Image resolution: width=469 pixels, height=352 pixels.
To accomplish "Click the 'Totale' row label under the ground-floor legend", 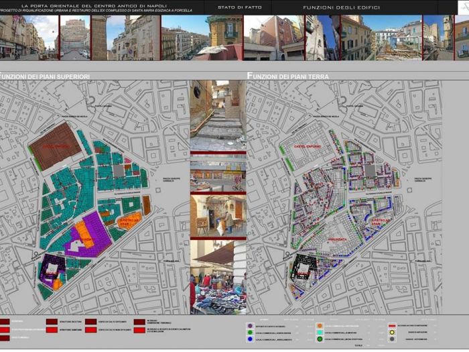I will (359, 346).
